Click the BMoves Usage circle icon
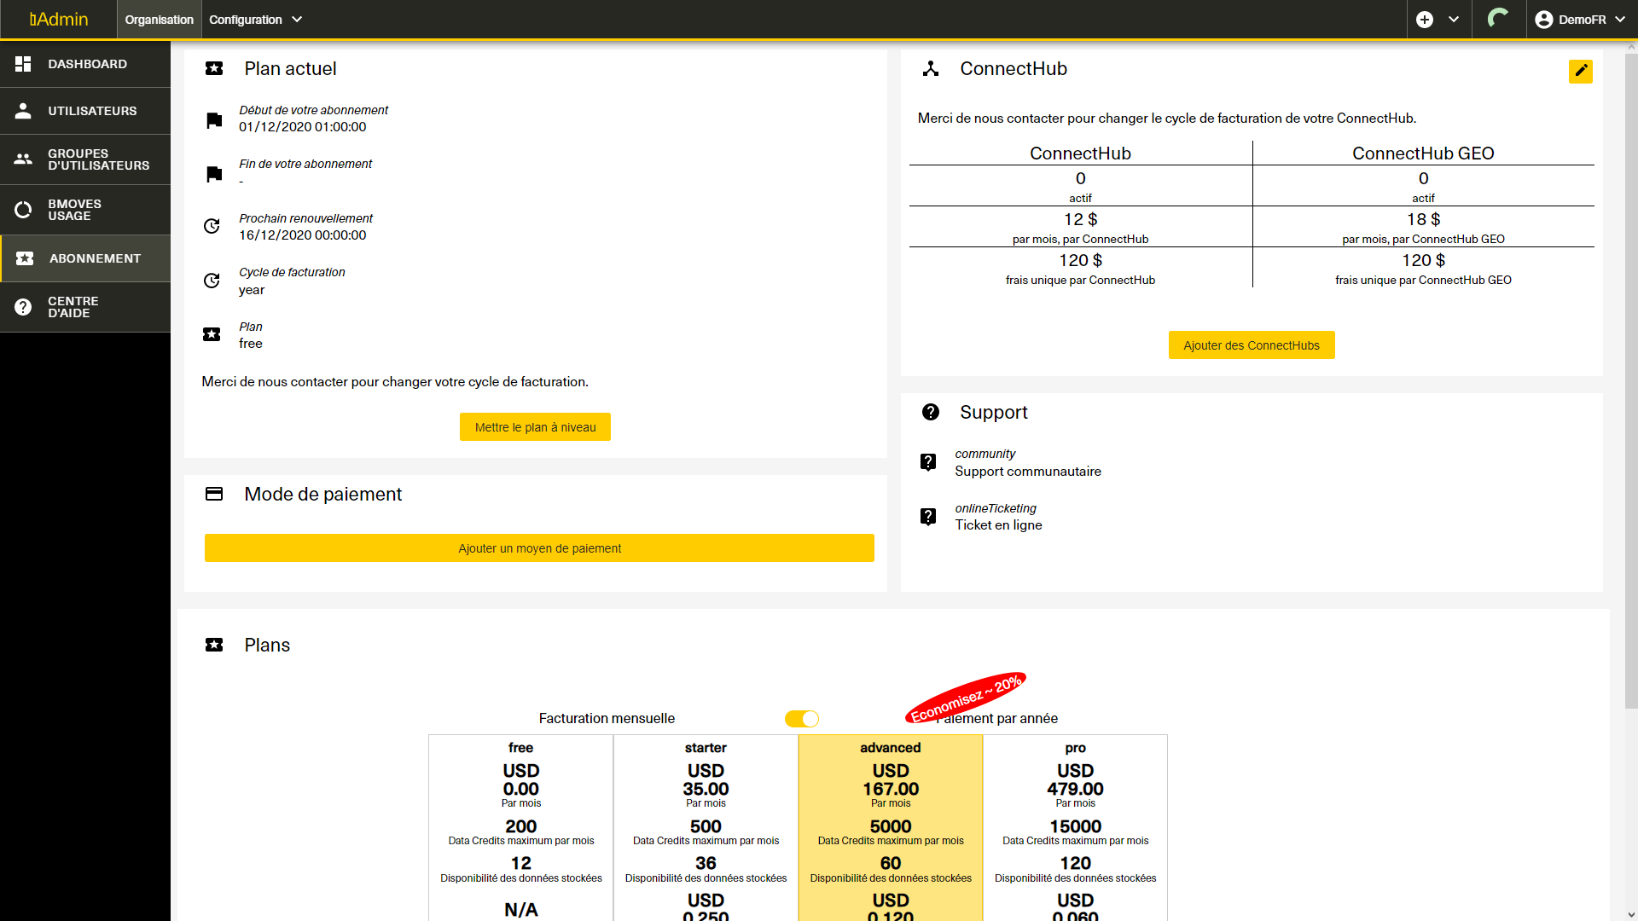The image size is (1638, 921). tap(23, 210)
